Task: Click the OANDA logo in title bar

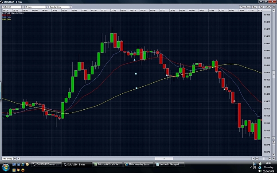Action: click(x=1, y=2)
